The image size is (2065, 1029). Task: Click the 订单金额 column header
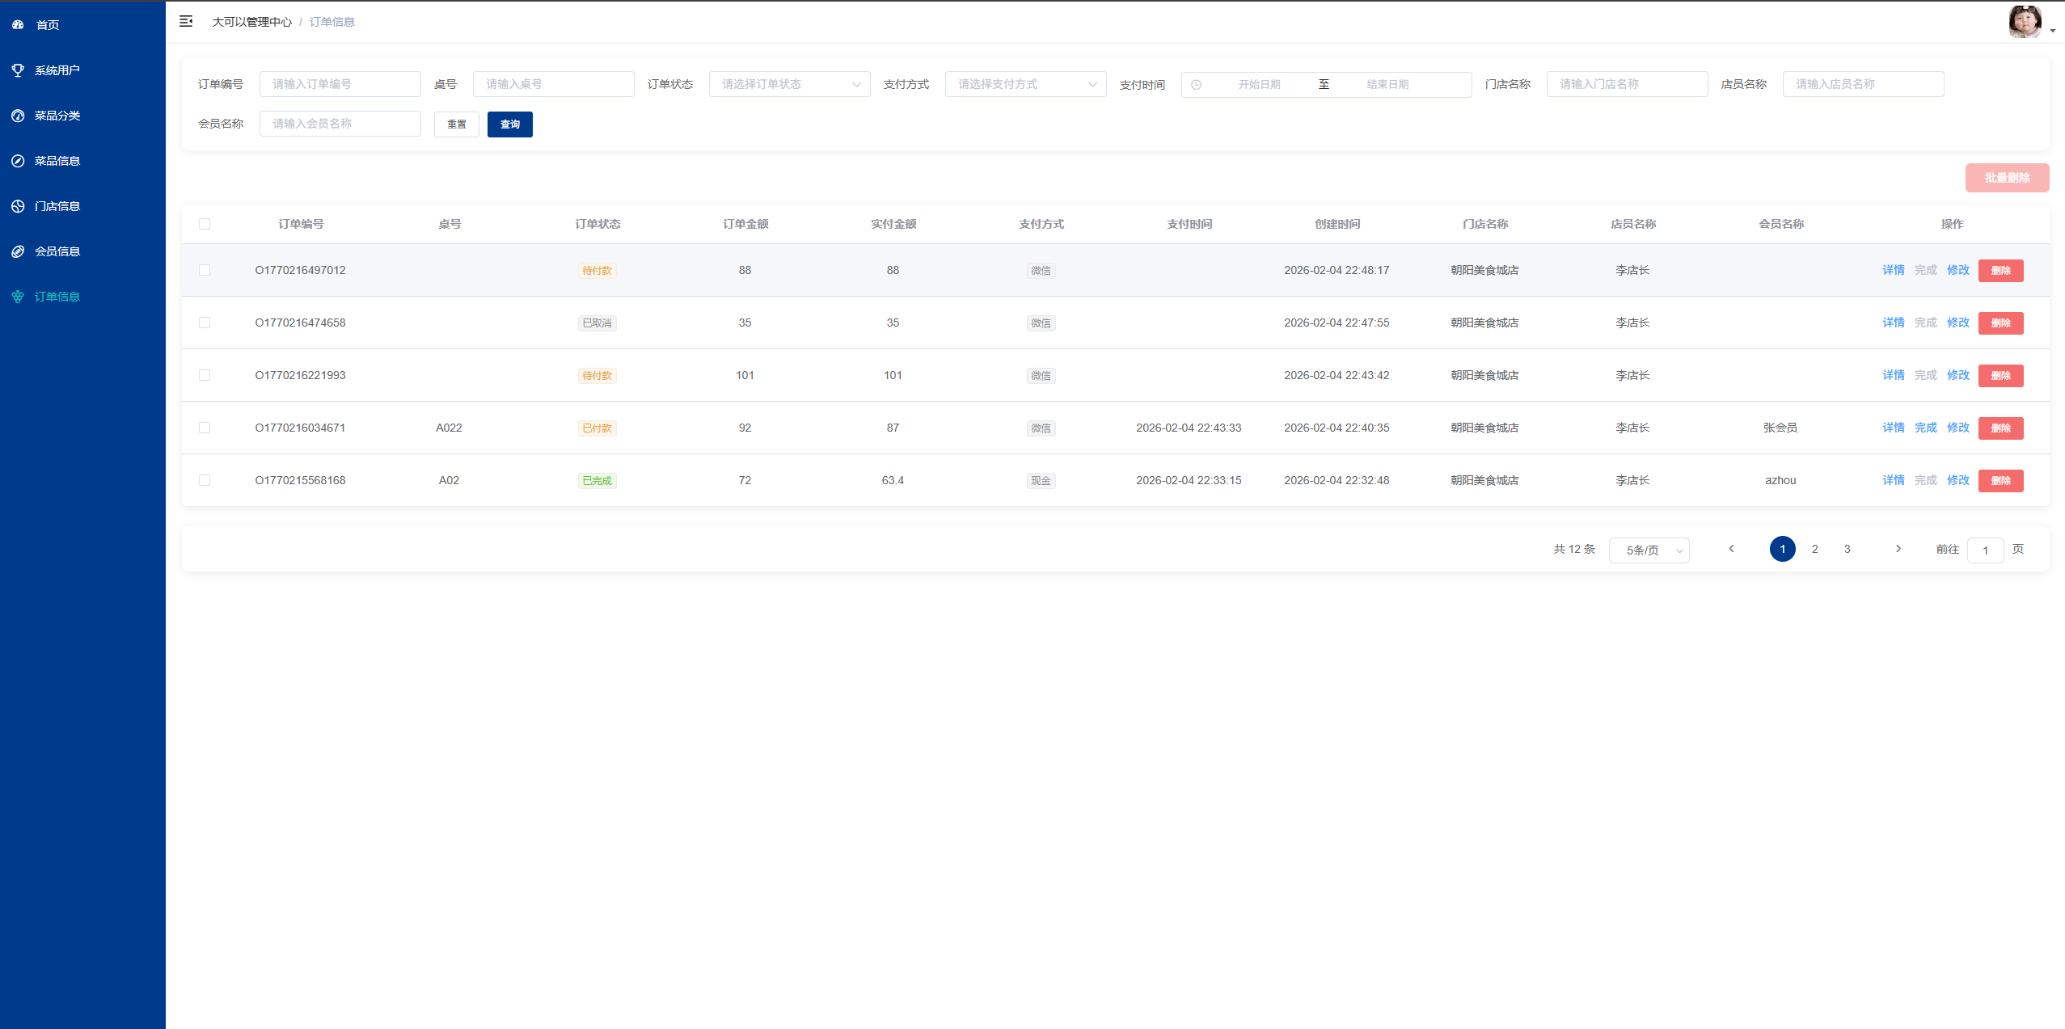click(x=745, y=224)
